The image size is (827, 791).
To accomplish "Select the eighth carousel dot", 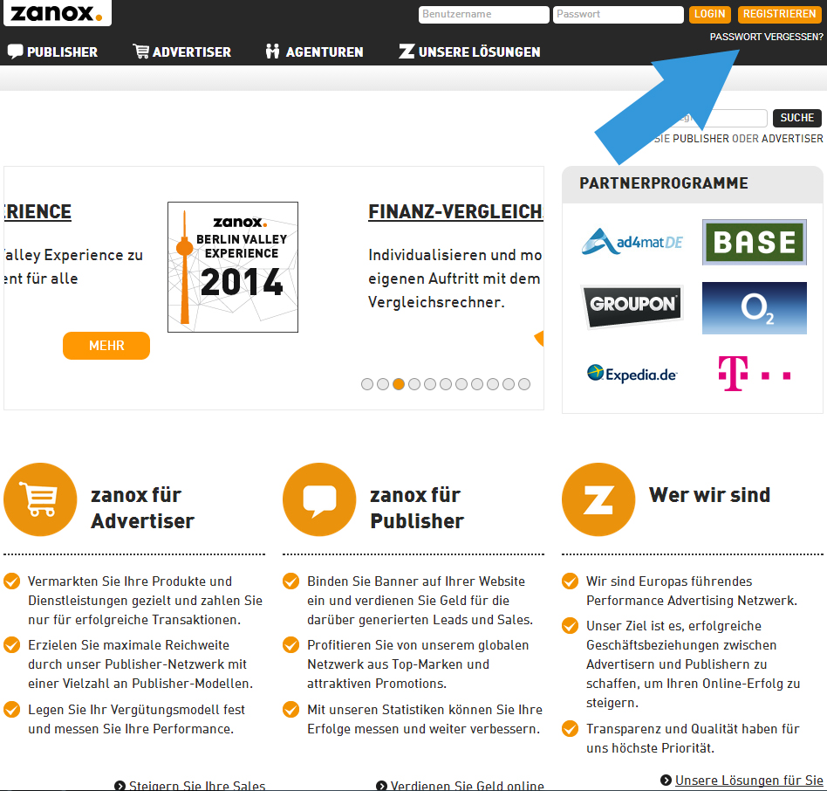I will coord(477,384).
